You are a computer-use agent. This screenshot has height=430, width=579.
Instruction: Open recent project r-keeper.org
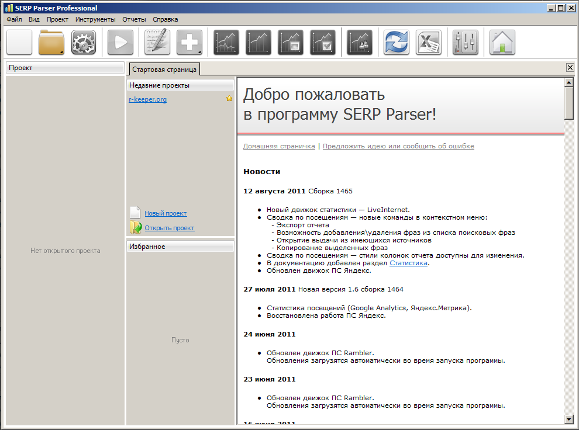(x=148, y=99)
